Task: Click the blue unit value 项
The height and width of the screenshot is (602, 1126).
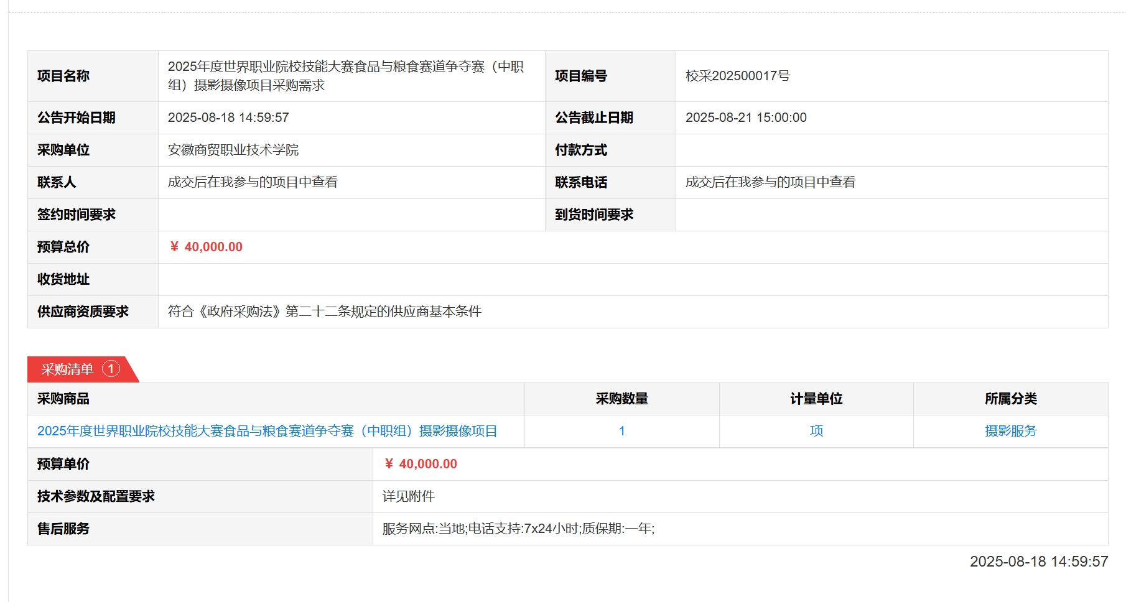Action: (x=816, y=431)
